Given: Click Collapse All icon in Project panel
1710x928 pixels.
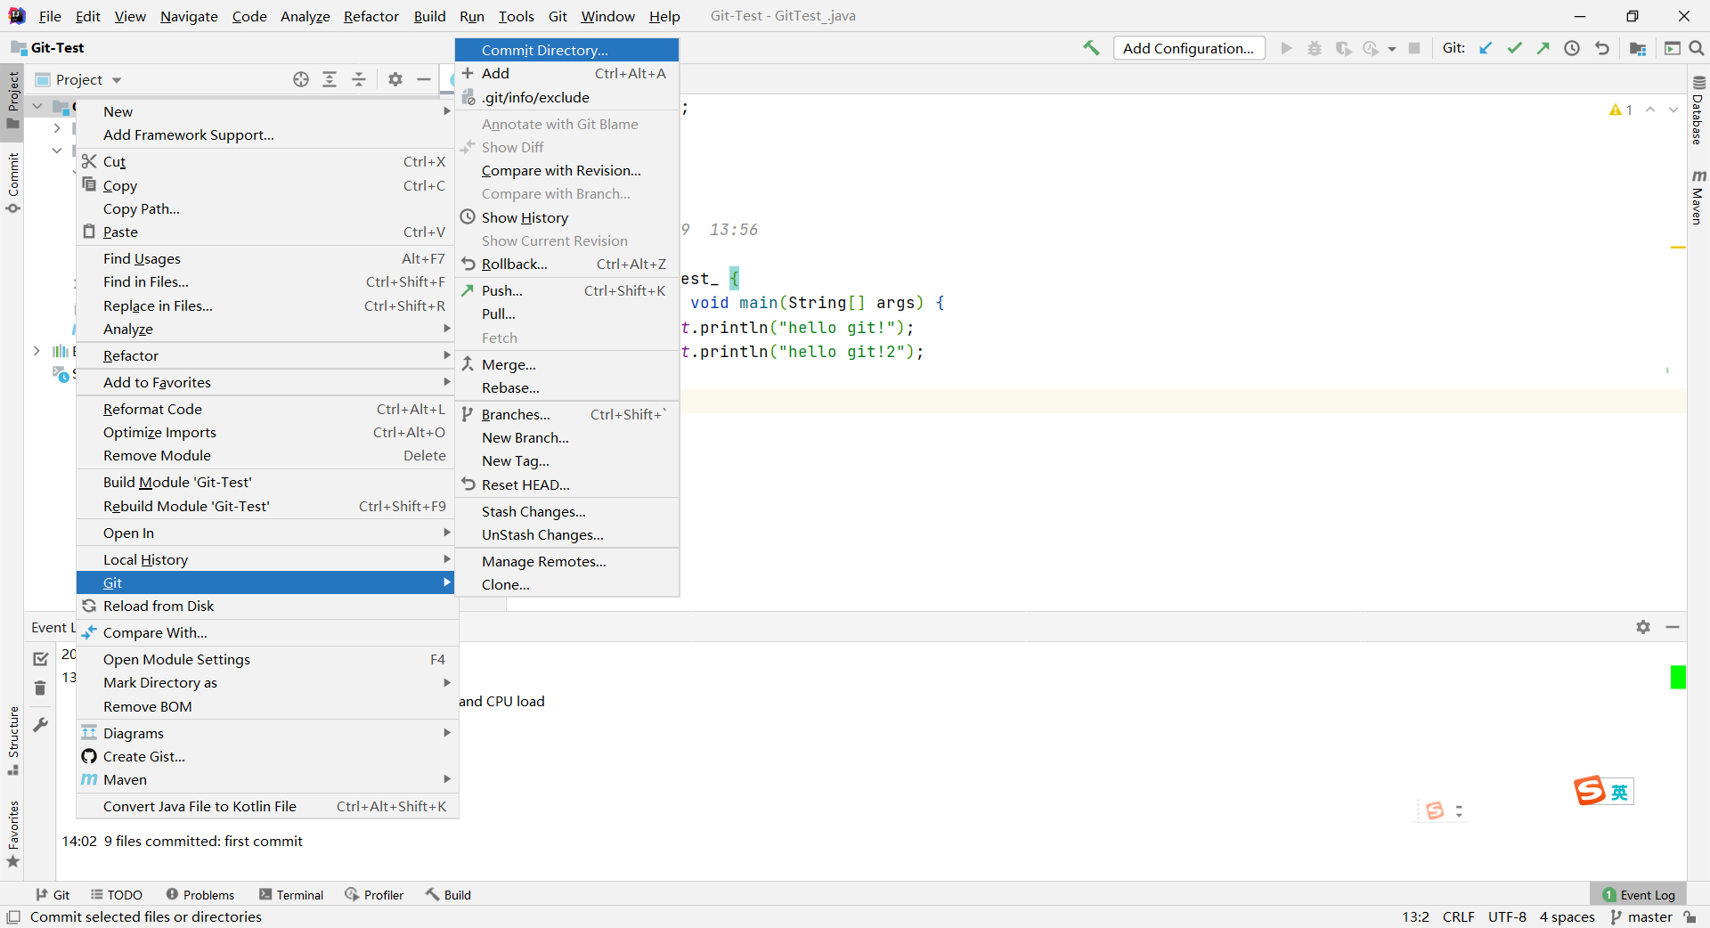Looking at the screenshot, I should (x=359, y=79).
